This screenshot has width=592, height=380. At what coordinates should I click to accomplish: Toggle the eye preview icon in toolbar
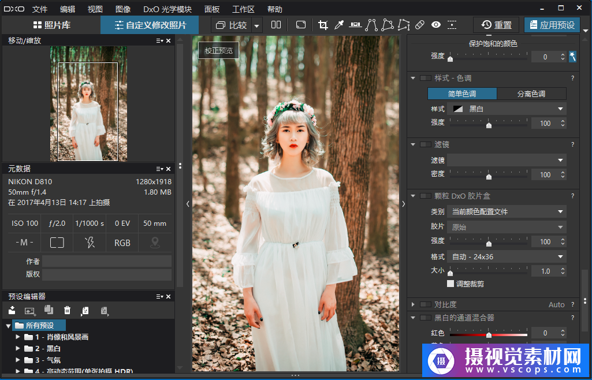click(x=436, y=25)
